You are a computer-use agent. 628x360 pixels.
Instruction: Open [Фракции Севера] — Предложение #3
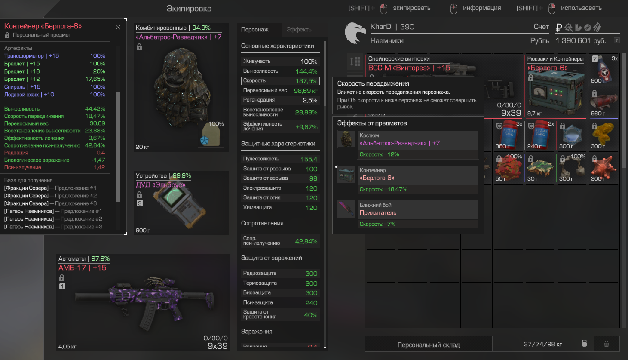pos(50,203)
